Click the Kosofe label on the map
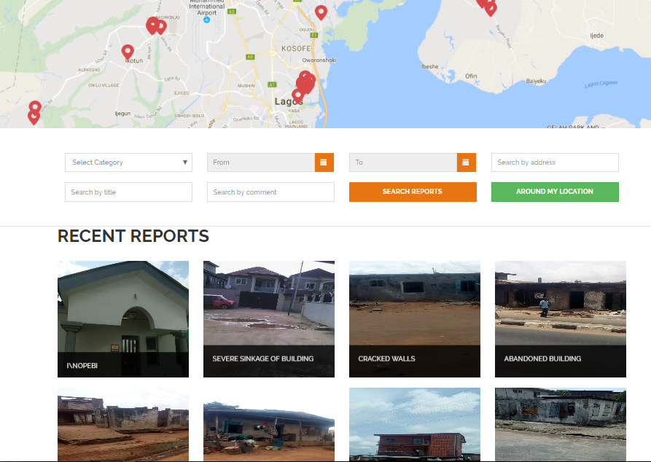This screenshot has width=651, height=462. [x=296, y=48]
